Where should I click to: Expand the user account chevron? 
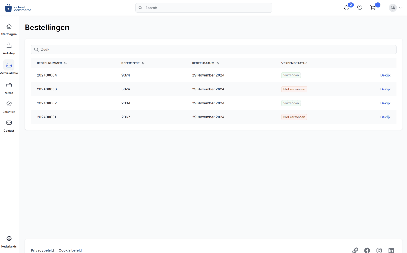(401, 8)
